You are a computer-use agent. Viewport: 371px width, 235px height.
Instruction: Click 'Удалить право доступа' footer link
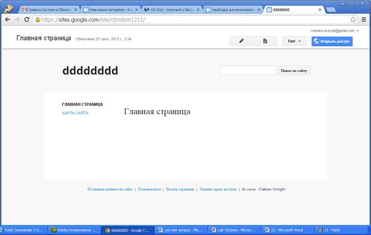218,189
